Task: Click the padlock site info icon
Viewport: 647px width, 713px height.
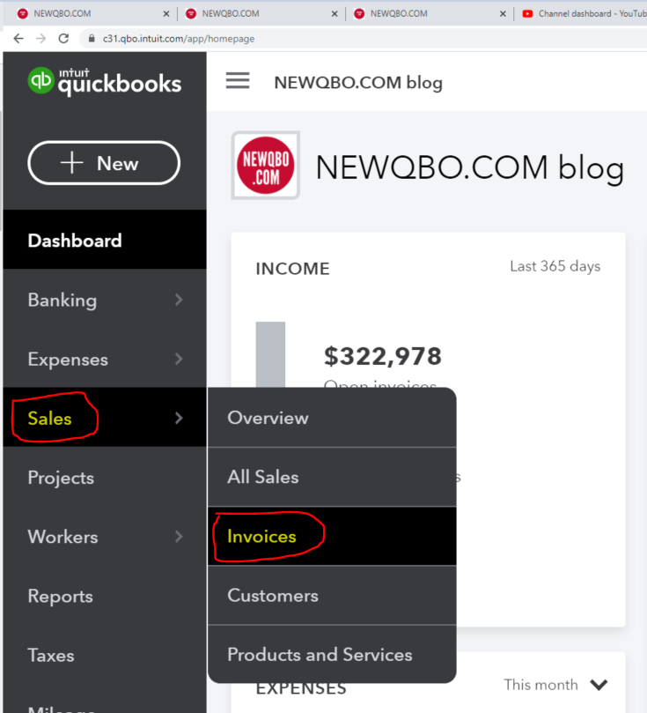Action: (x=92, y=39)
